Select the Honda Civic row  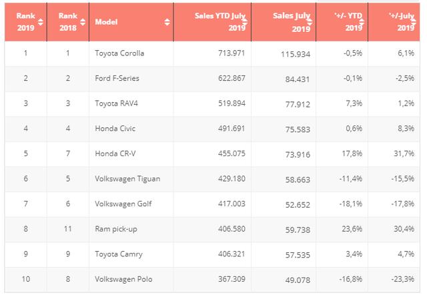(212, 129)
